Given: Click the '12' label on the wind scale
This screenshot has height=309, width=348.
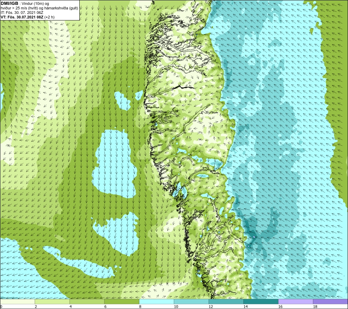Looking at the screenshot, I should [211, 307].
